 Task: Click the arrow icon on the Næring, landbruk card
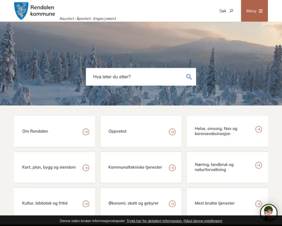(258, 165)
